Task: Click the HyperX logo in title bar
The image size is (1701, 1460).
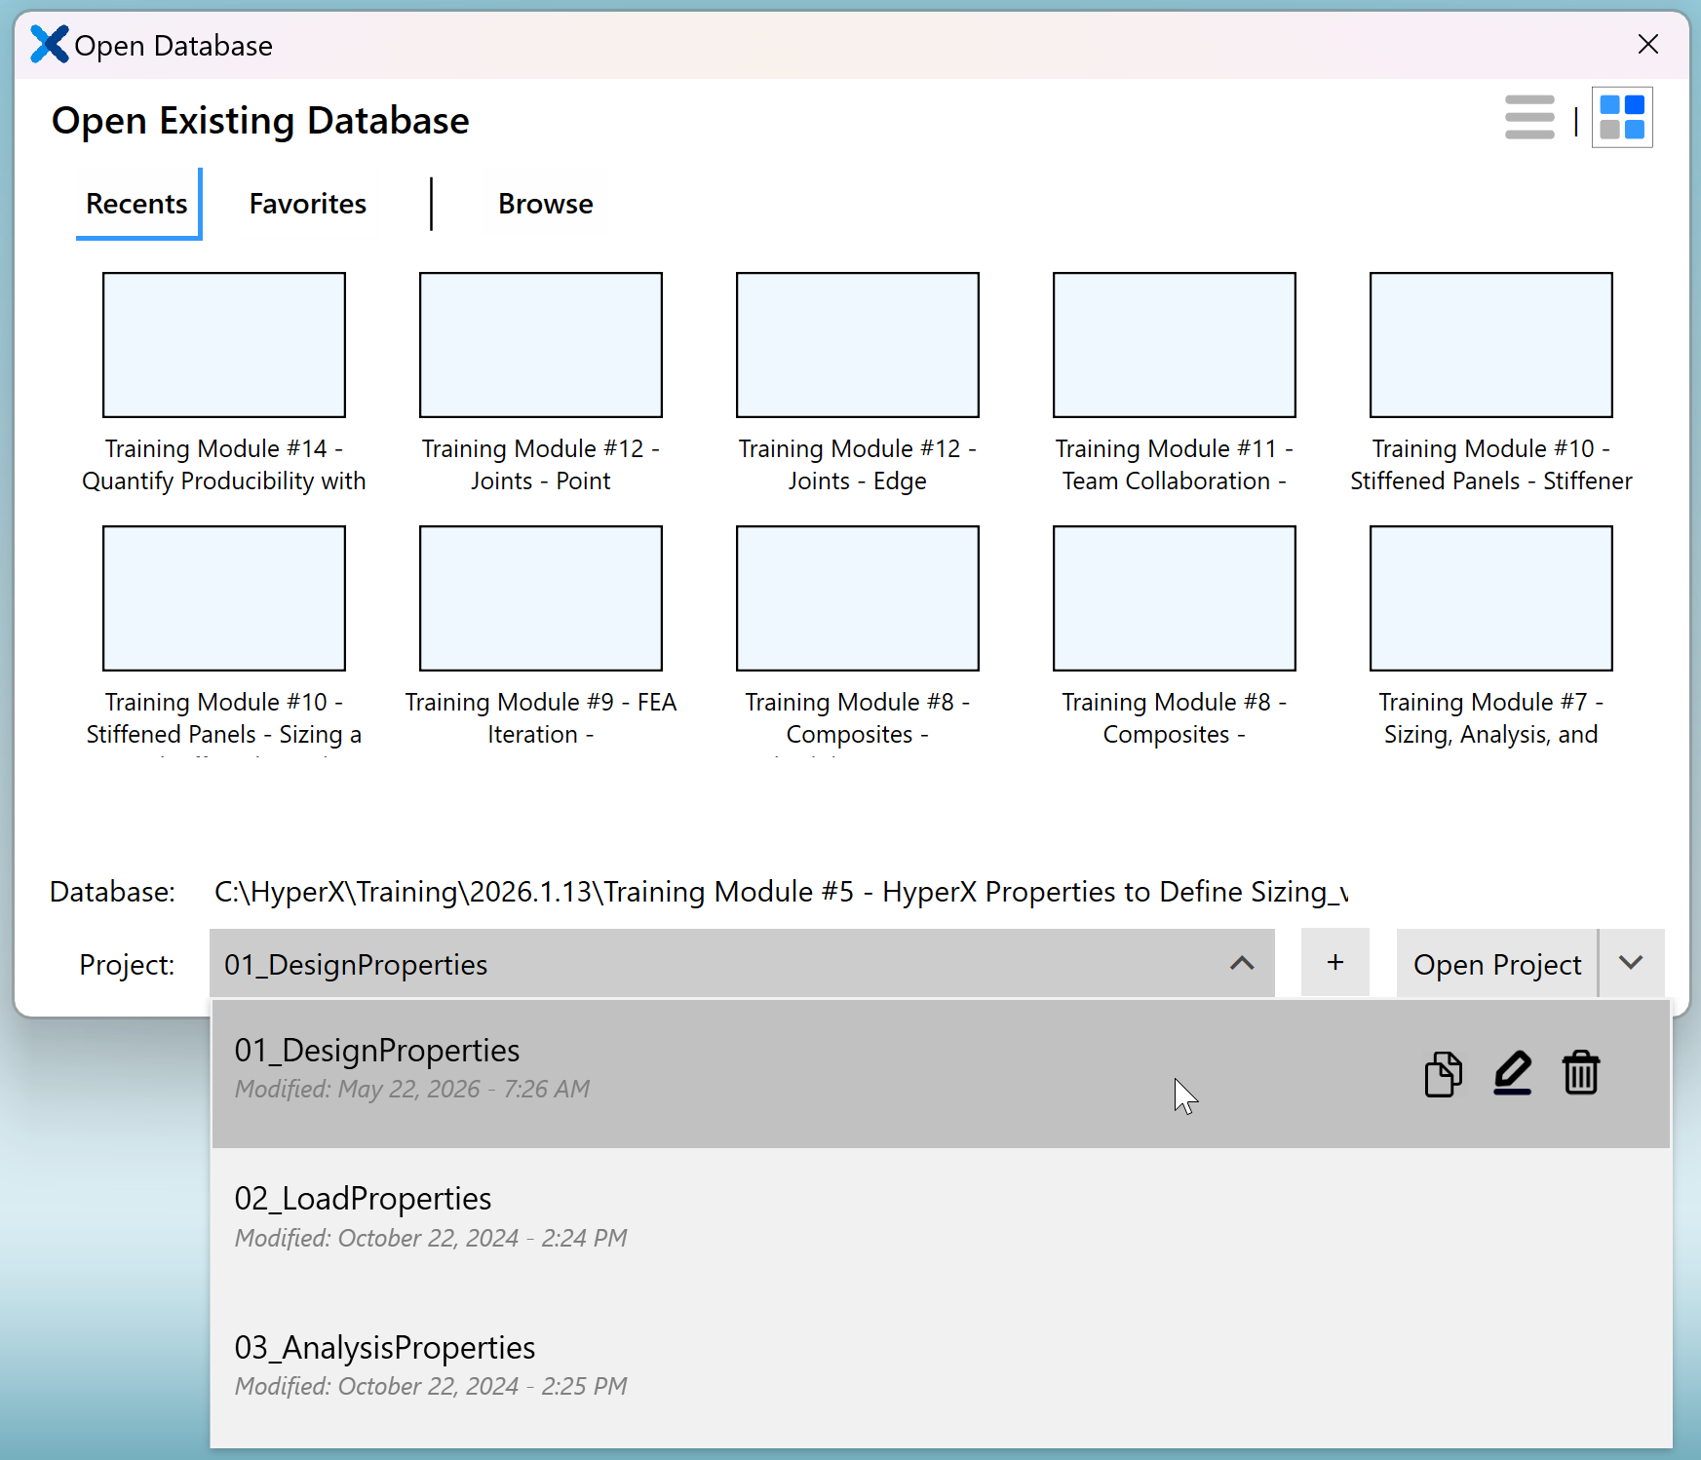Action: tap(50, 45)
